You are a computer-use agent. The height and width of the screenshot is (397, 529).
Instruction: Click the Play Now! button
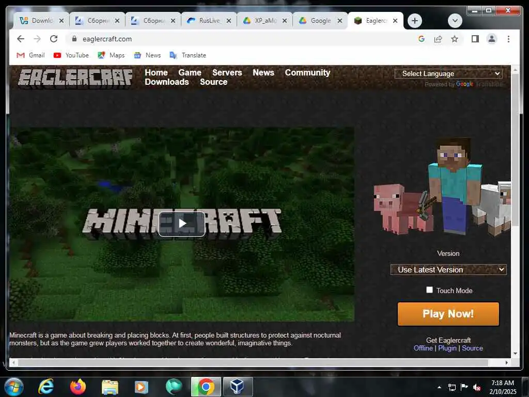tap(448, 314)
